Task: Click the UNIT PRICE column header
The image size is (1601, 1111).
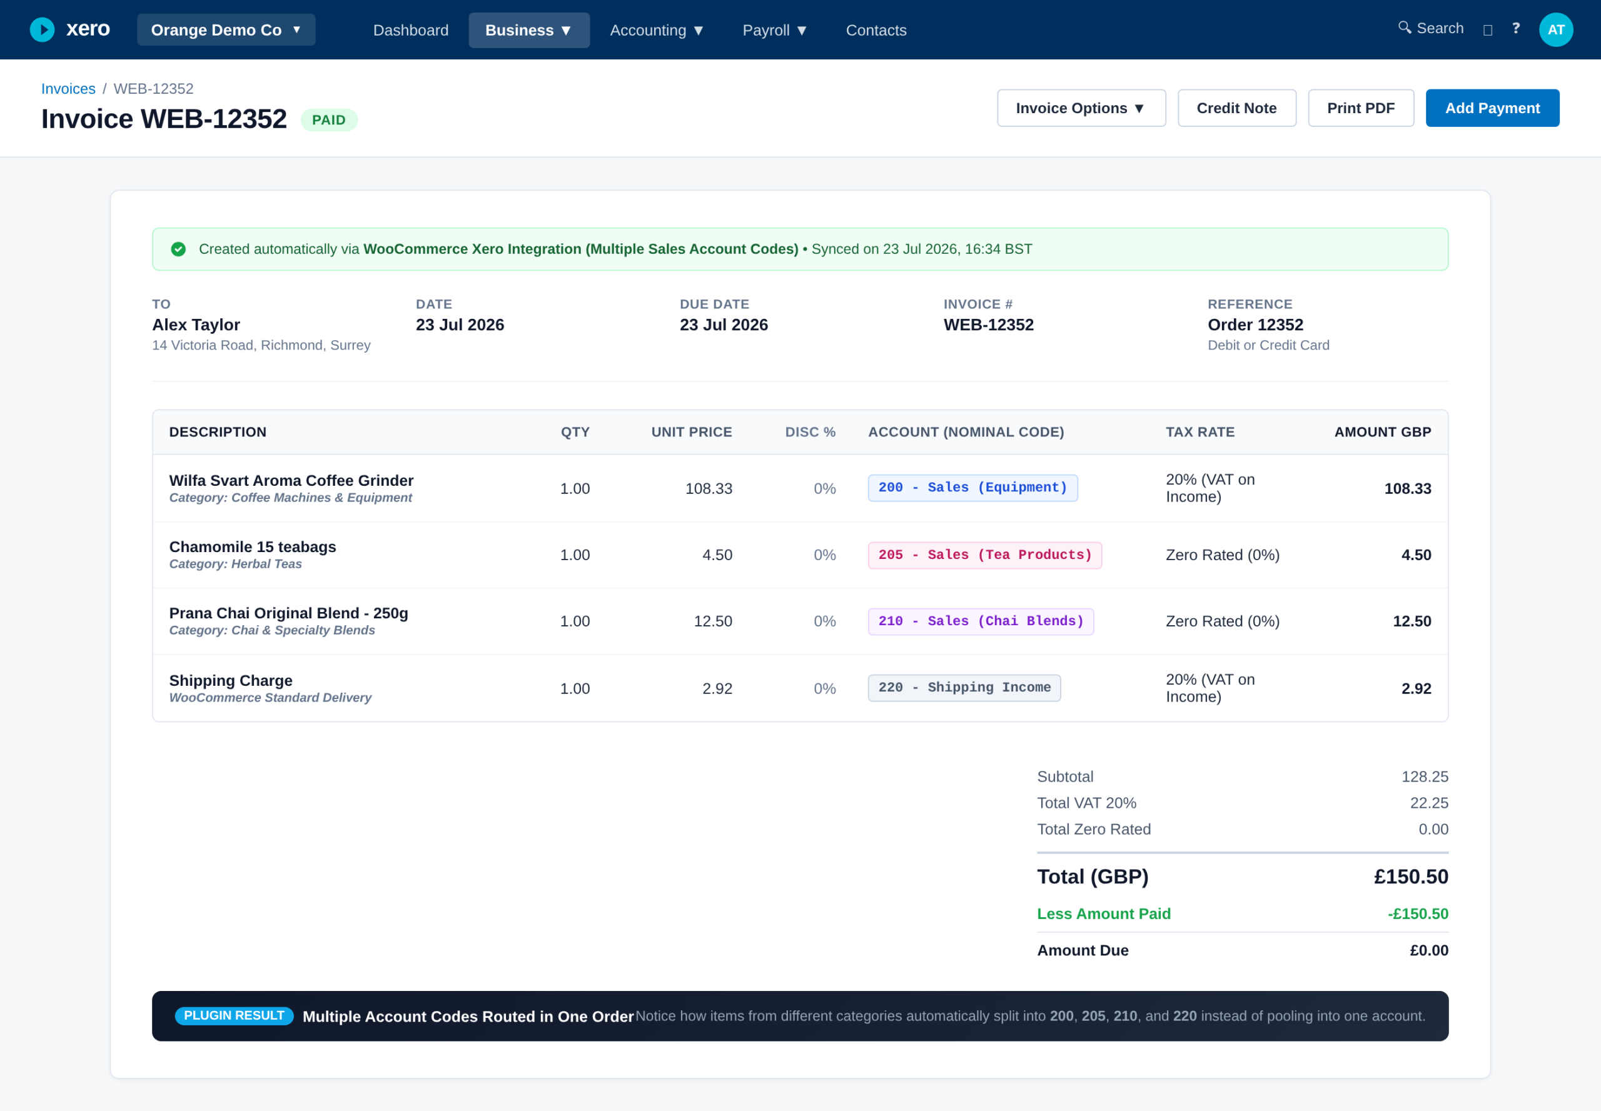Action: point(692,431)
